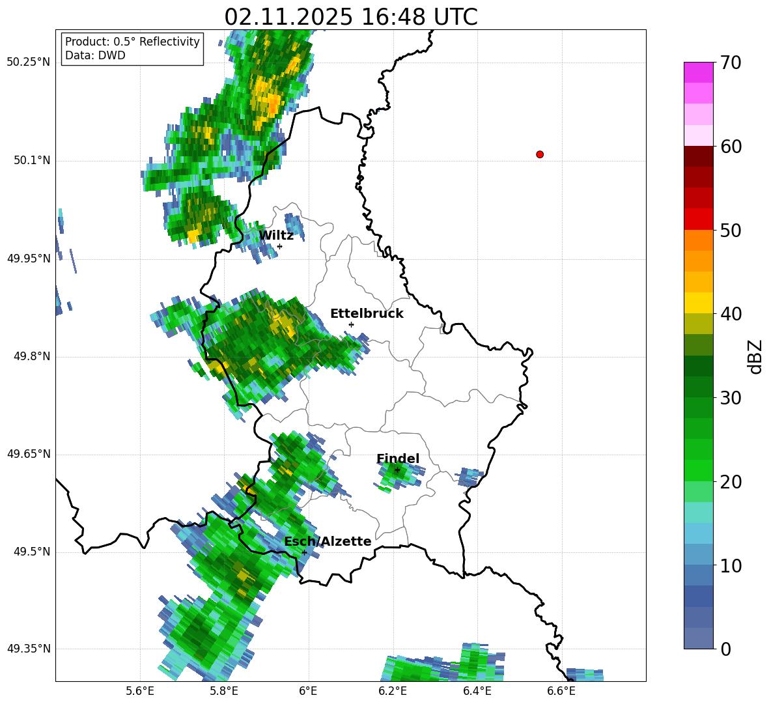The image size is (771, 704).
Task: Click the 49.5°N latitude label
Action: pos(32,552)
